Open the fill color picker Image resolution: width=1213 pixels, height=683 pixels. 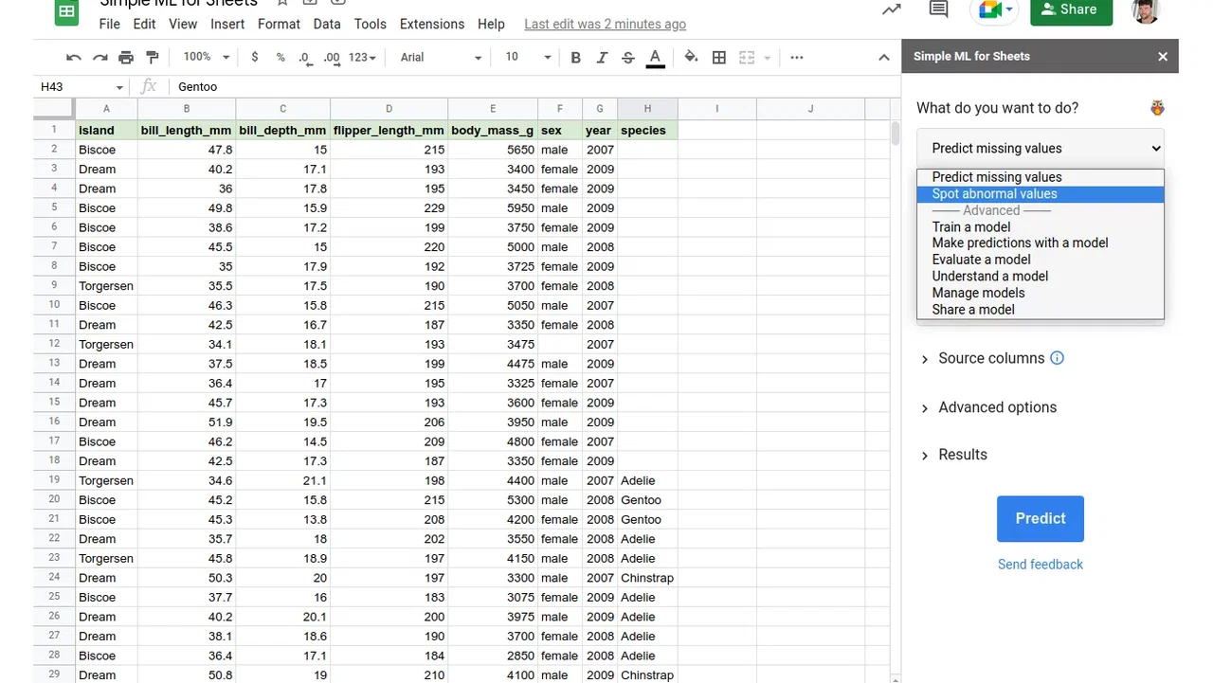(x=691, y=58)
